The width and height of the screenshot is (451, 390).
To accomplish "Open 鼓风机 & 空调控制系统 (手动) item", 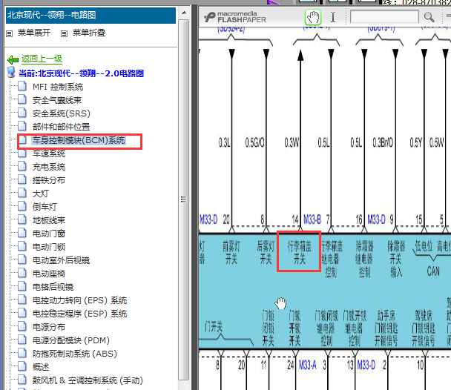I will click(x=88, y=380).
